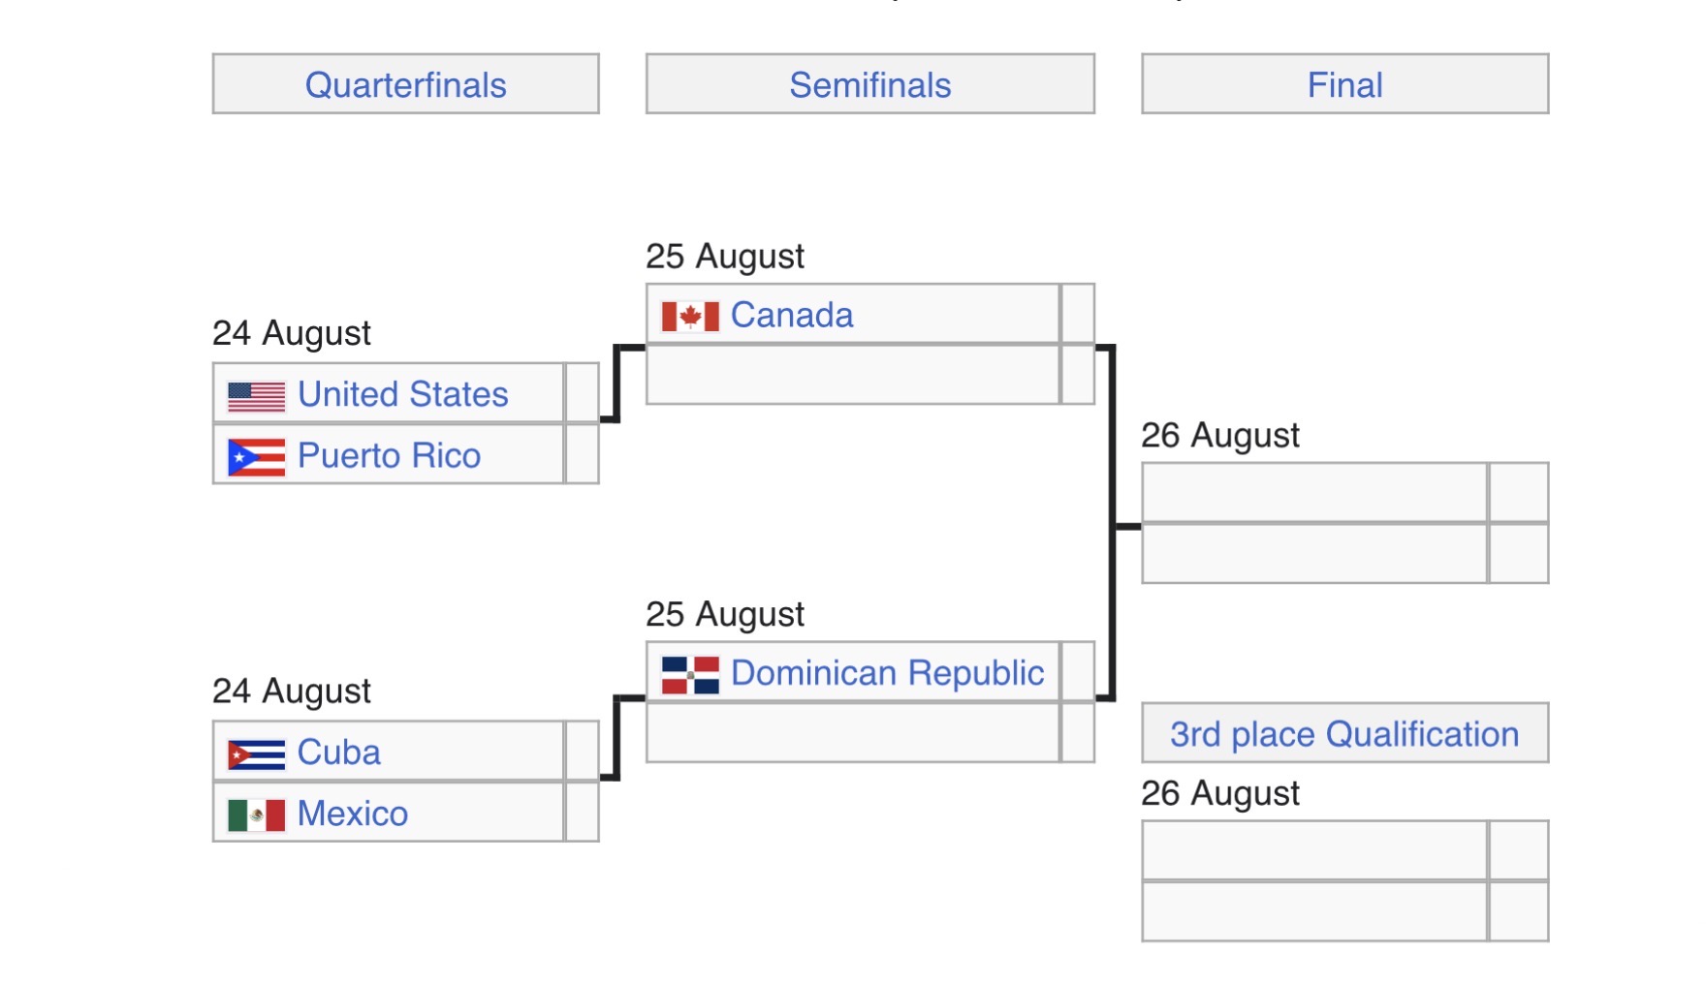Open the Mexico team link
This screenshot has height=983, width=1706.
click(x=352, y=814)
